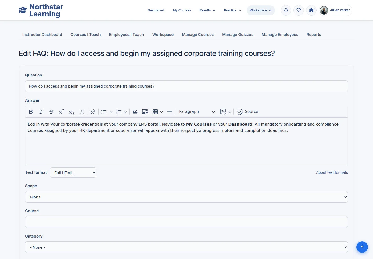This screenshot has height=259, width=373.
Task: Insert a block quote
Action: pos(135,112)
